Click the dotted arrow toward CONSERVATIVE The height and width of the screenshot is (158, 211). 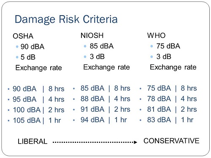point(95,142)
